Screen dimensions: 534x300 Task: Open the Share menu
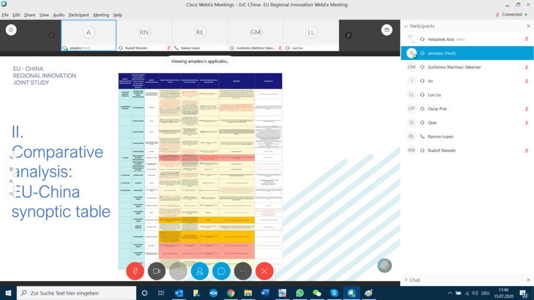(x=30, y=15)
